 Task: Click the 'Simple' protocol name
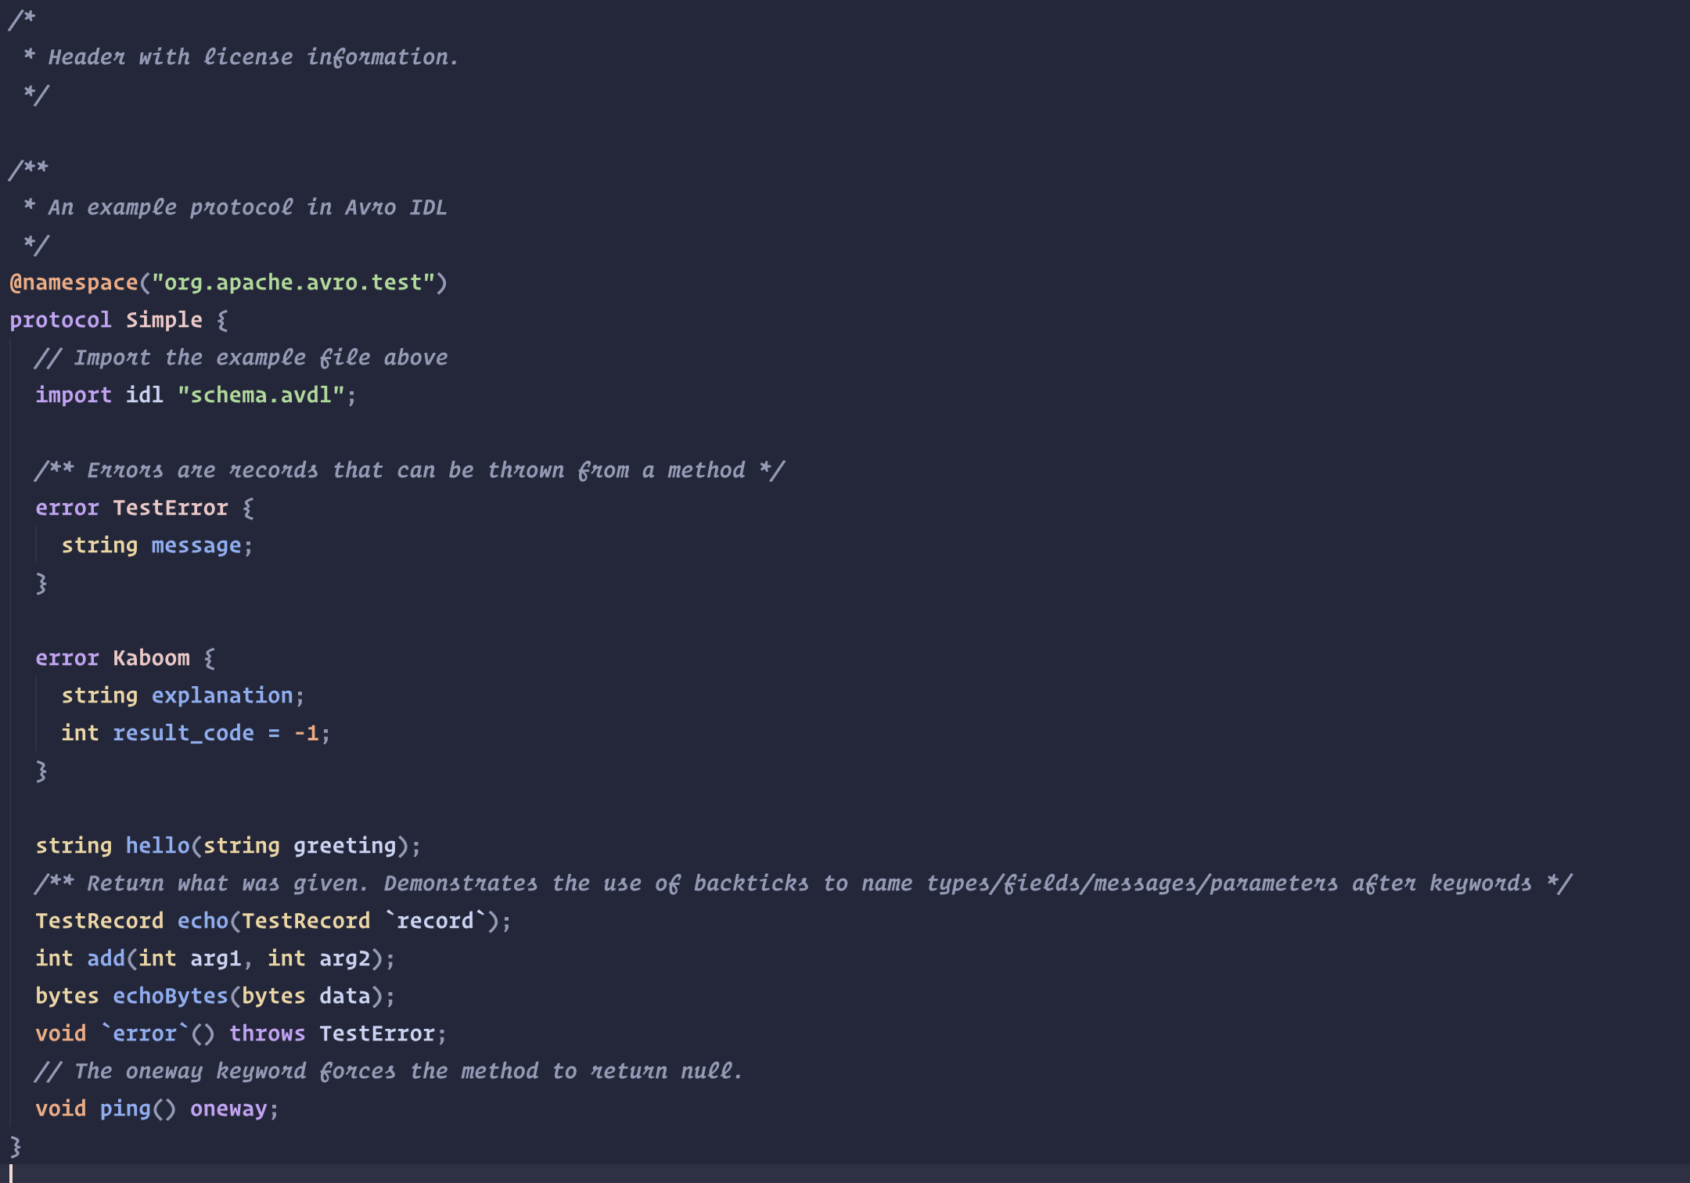tap(164, 320)
